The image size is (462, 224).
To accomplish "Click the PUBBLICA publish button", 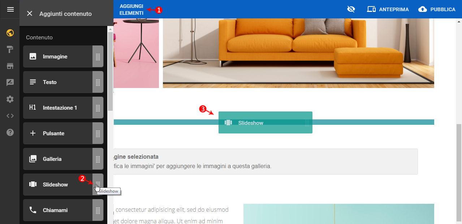I will click(x=437, y=9).
